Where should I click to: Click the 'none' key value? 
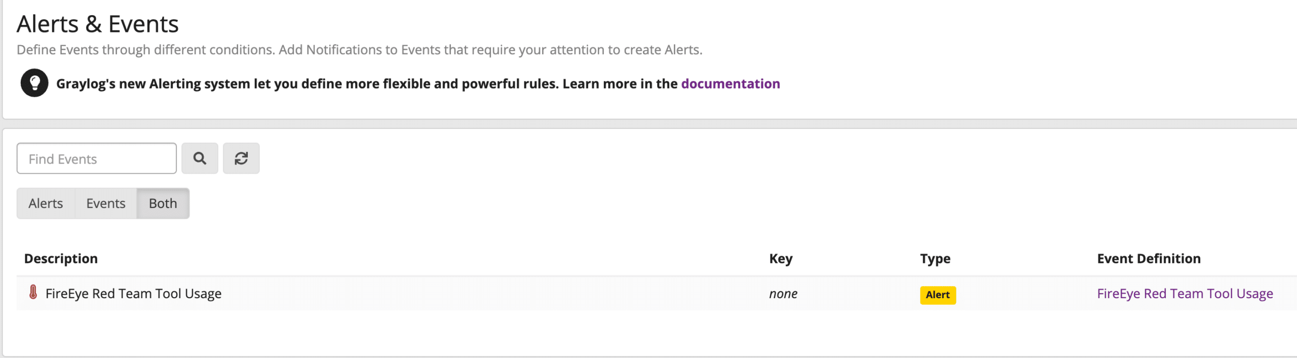(x=783, y=294)
